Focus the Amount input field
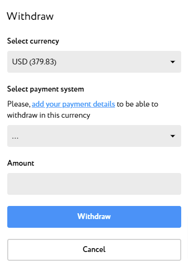Image resolution: width=188 pixels, height=268 pixels. pos(94,184)
